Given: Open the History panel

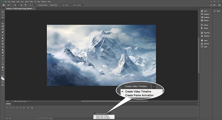Looking at the screenshot, I should coord(205,25).
